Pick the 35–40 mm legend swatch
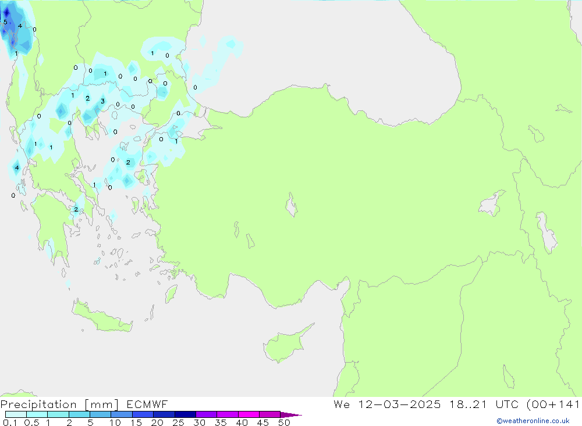The height and width of the screenshot is (426, 582). click(228, 414)
